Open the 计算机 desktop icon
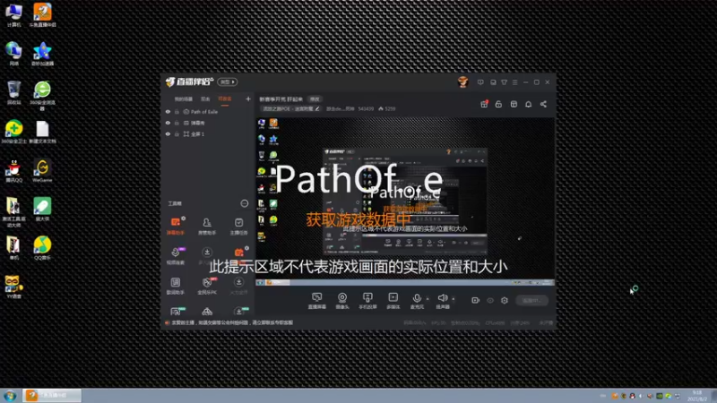 click(x=13, y=14)
